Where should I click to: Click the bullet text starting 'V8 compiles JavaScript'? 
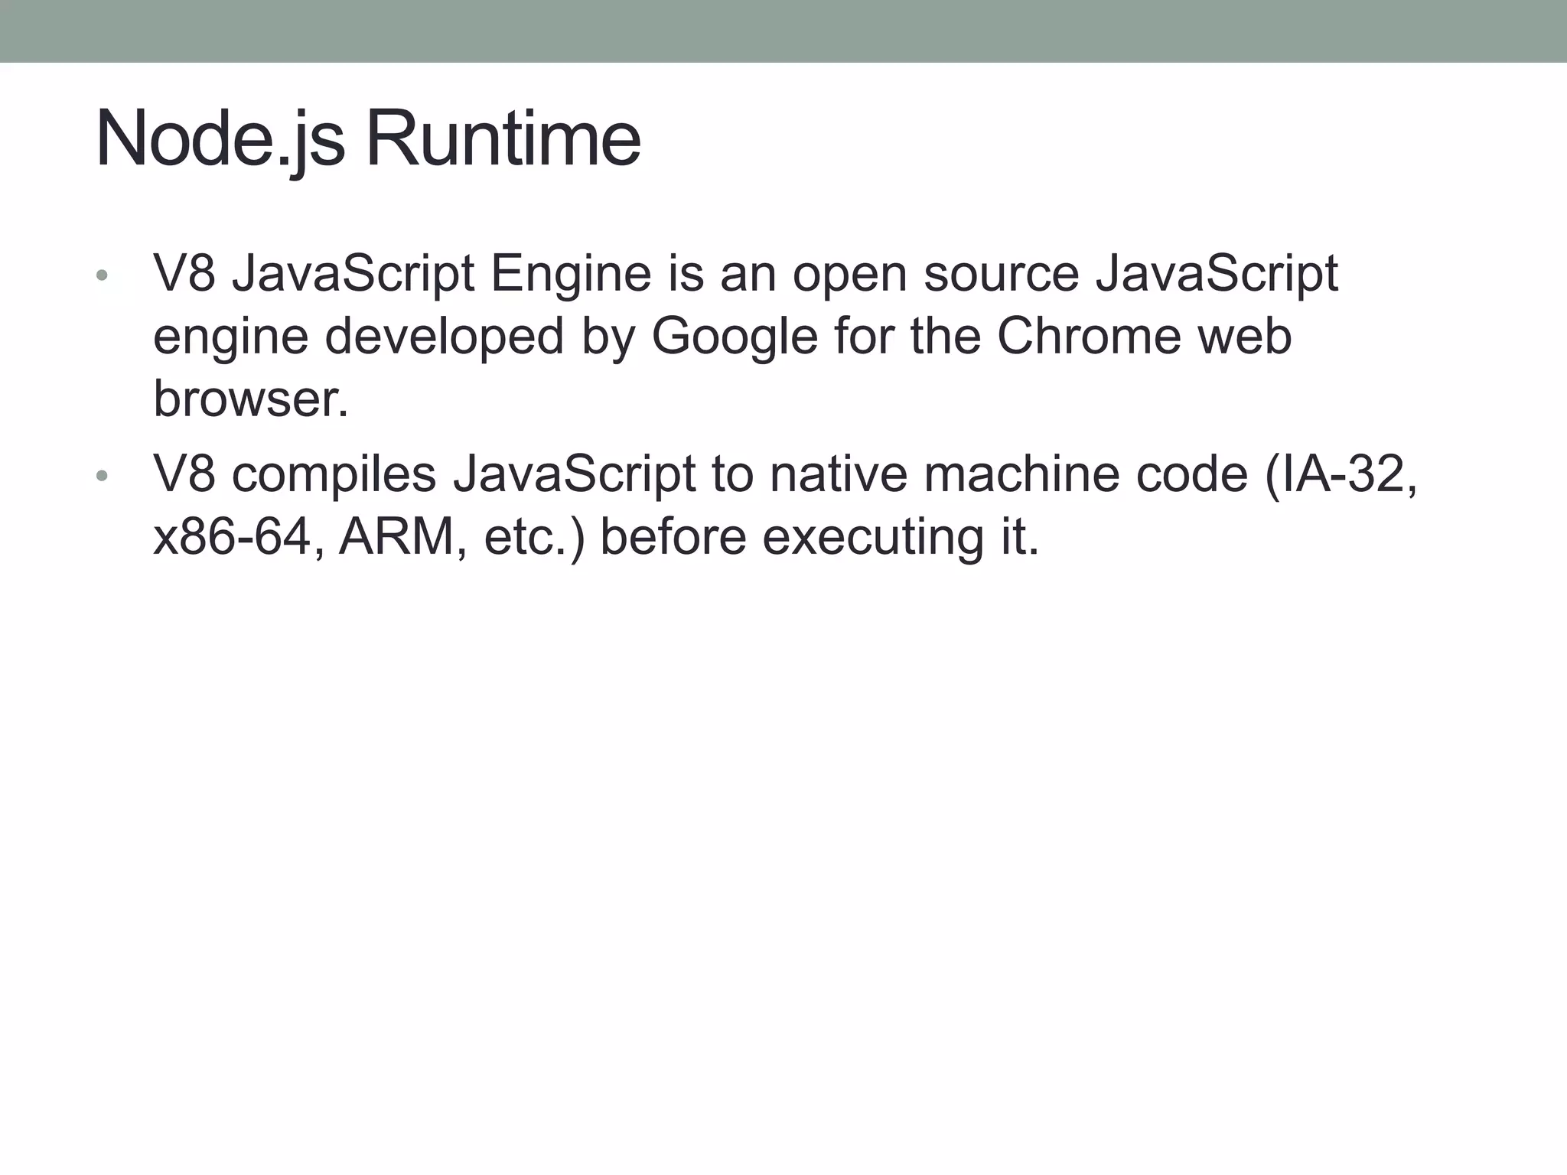click(786, 505)
